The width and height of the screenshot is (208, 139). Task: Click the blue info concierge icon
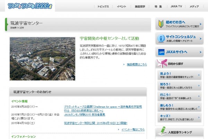161,39
